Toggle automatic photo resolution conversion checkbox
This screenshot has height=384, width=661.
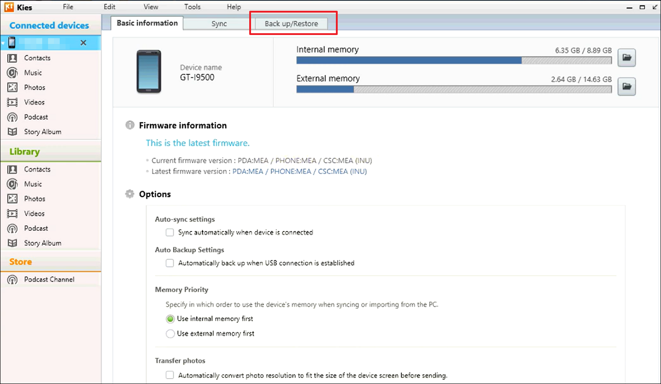(170, 375)
